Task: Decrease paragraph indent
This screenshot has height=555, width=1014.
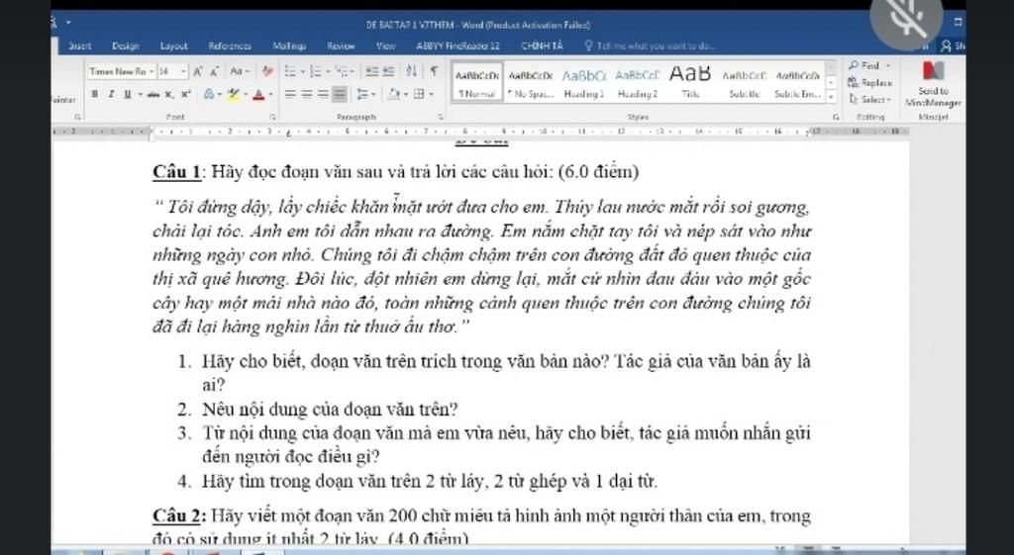Action: pyautogui.click(x=372, y=71)
